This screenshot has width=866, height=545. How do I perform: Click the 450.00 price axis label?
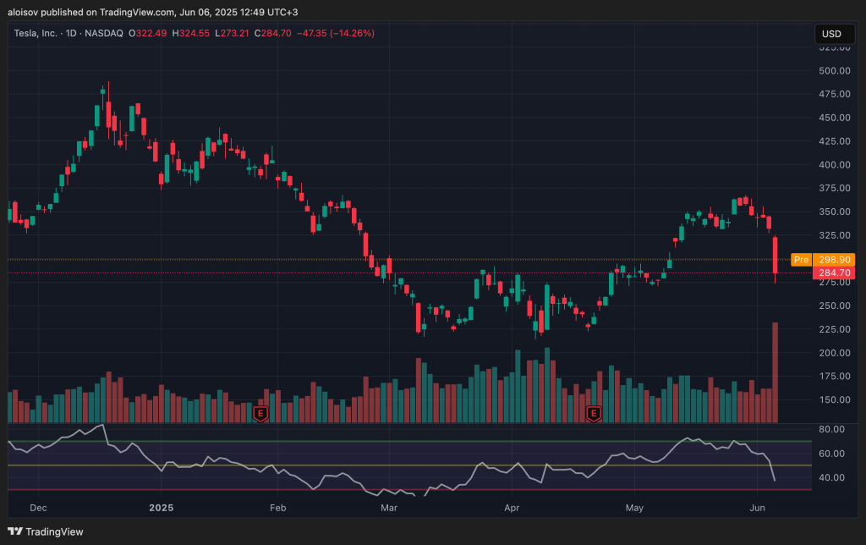[835, 118]
